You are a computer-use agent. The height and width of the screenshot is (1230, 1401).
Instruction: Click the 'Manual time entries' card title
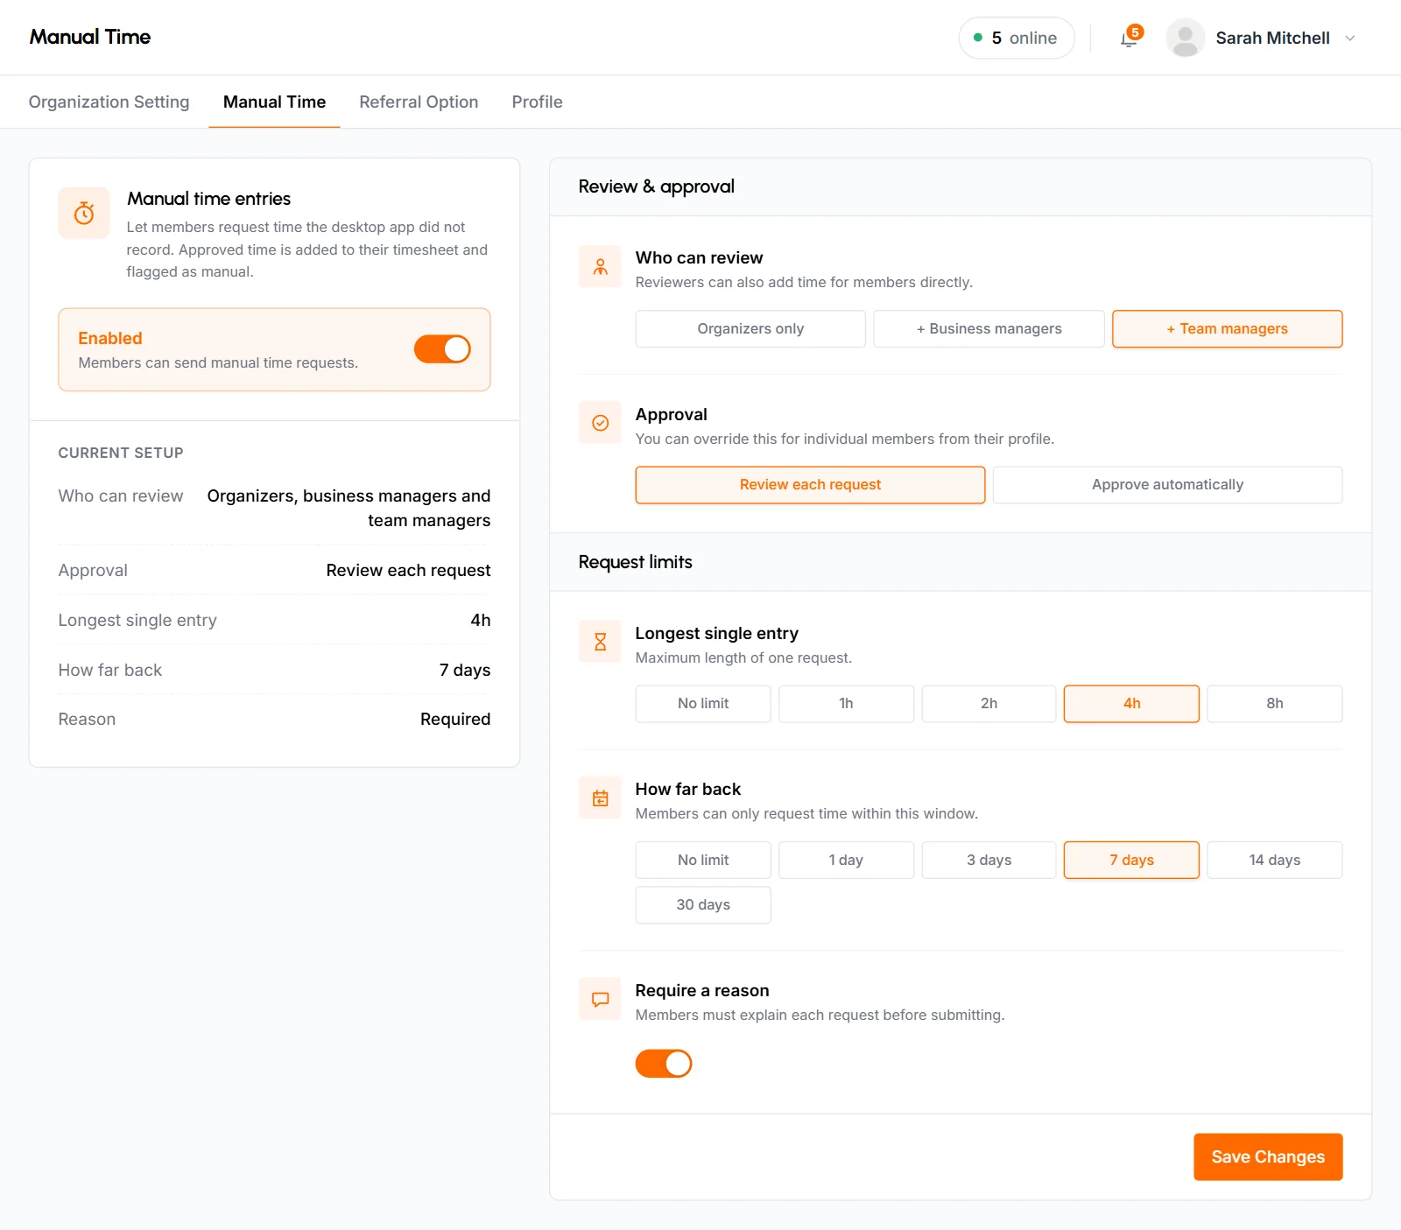click(x=208, y=199)
